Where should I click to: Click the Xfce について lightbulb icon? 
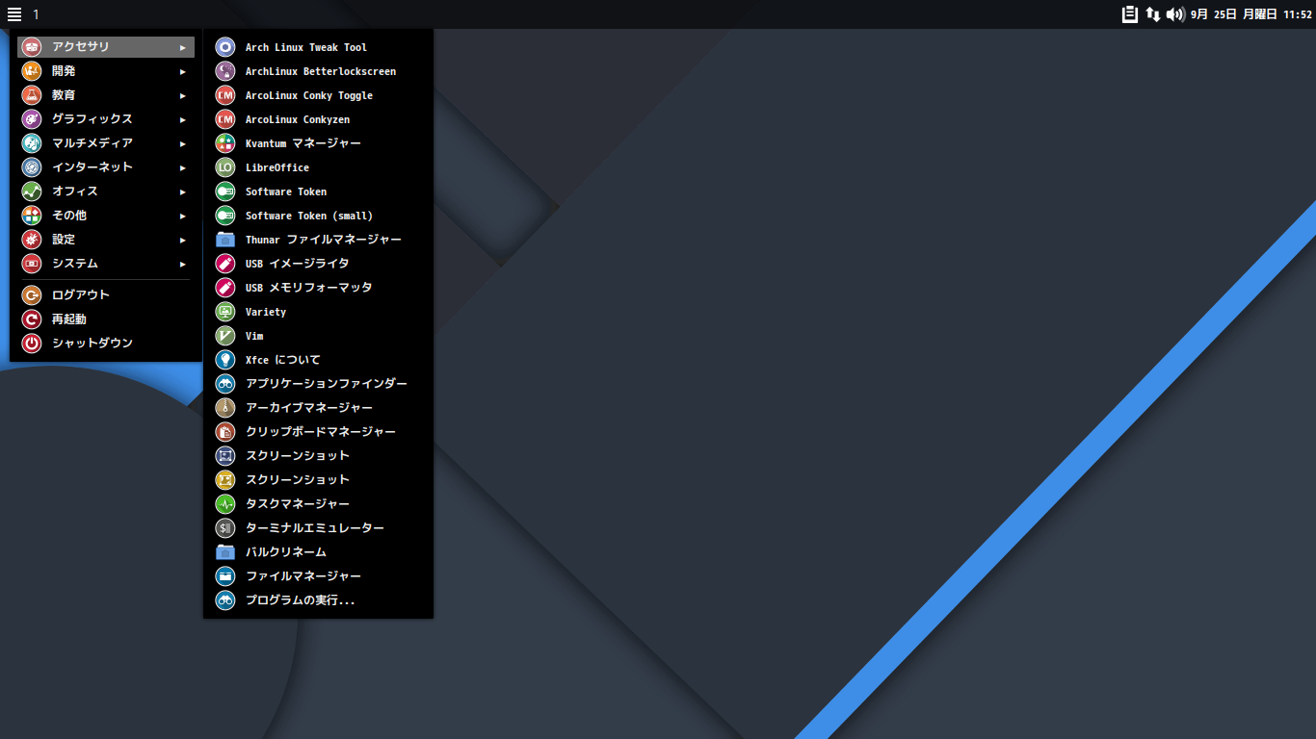[x=224, y=360]
